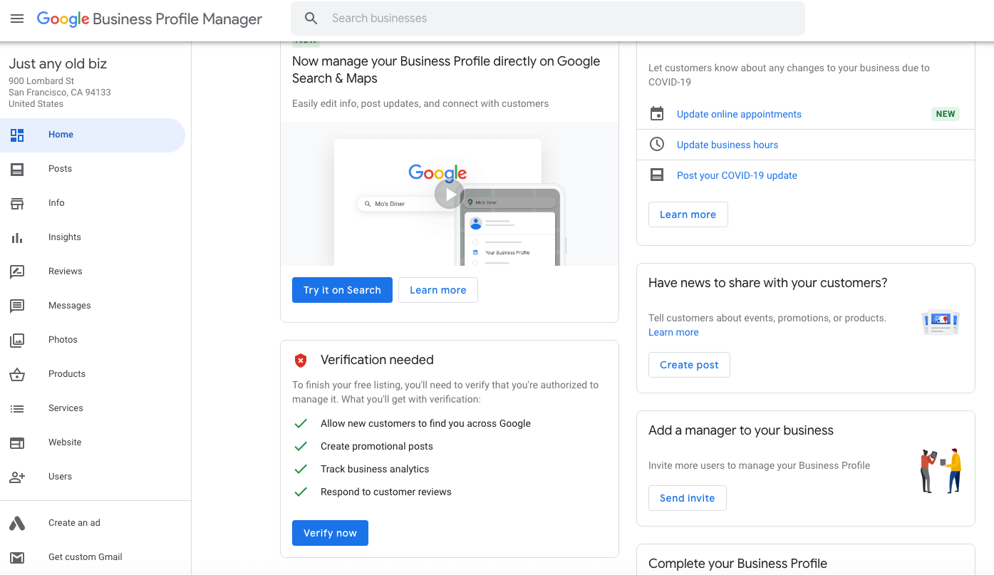Click the Insights bar chart icon
The image size is (994, 575).
(17, 237)
